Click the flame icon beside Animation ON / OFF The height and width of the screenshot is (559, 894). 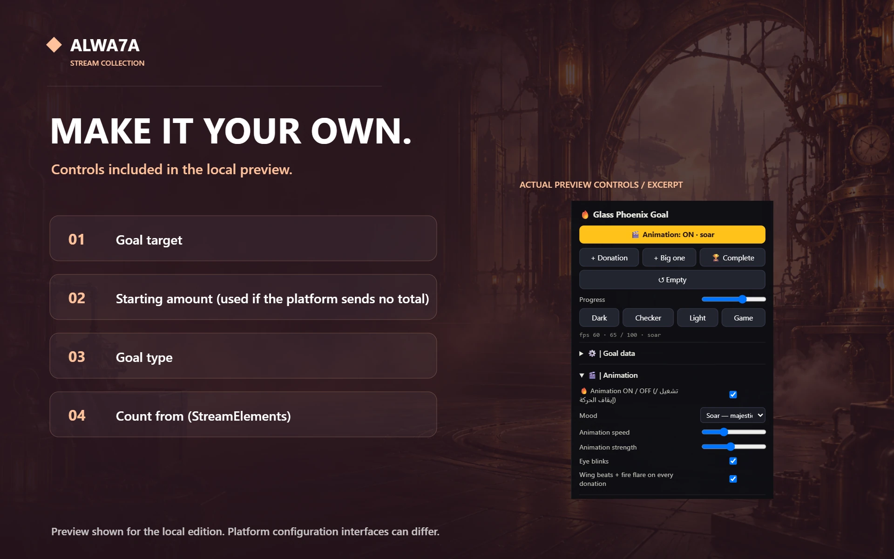click(583, 391)
